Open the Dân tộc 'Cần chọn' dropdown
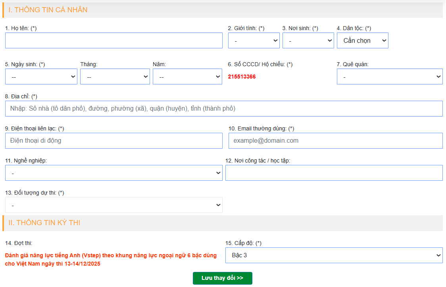This screenshot has width=446, height=287. pyautogui.click(x=362, y=40)
